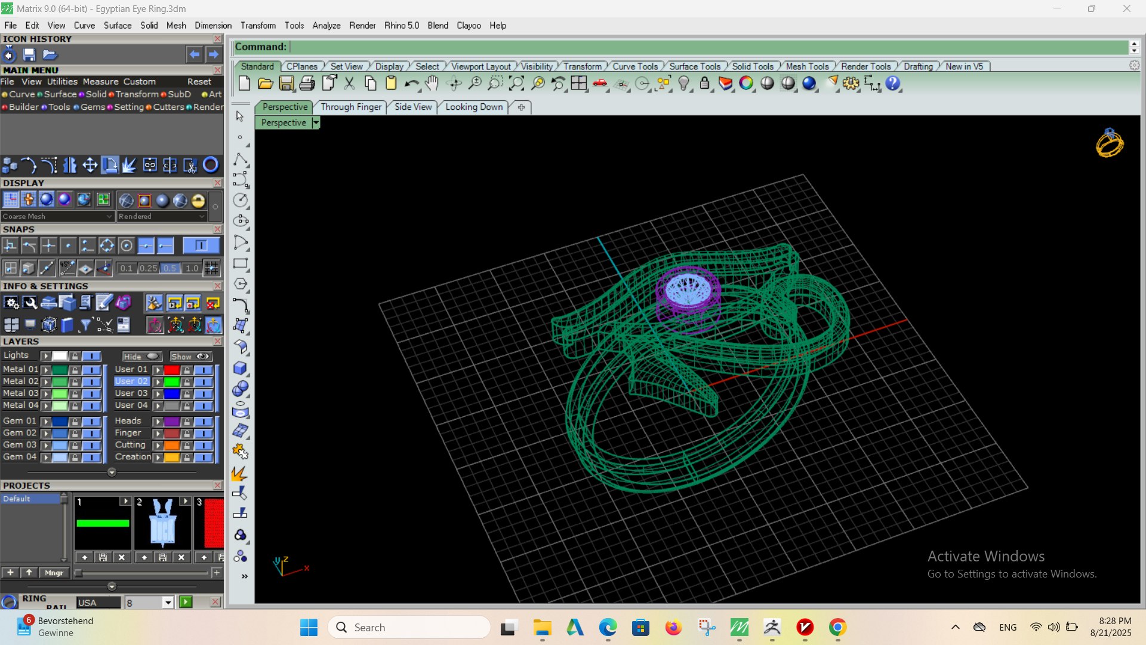Toggle the Center snap circle icon
Image resolution: width=1146 pixels, height=645 pixels.
tap(126, 245)
